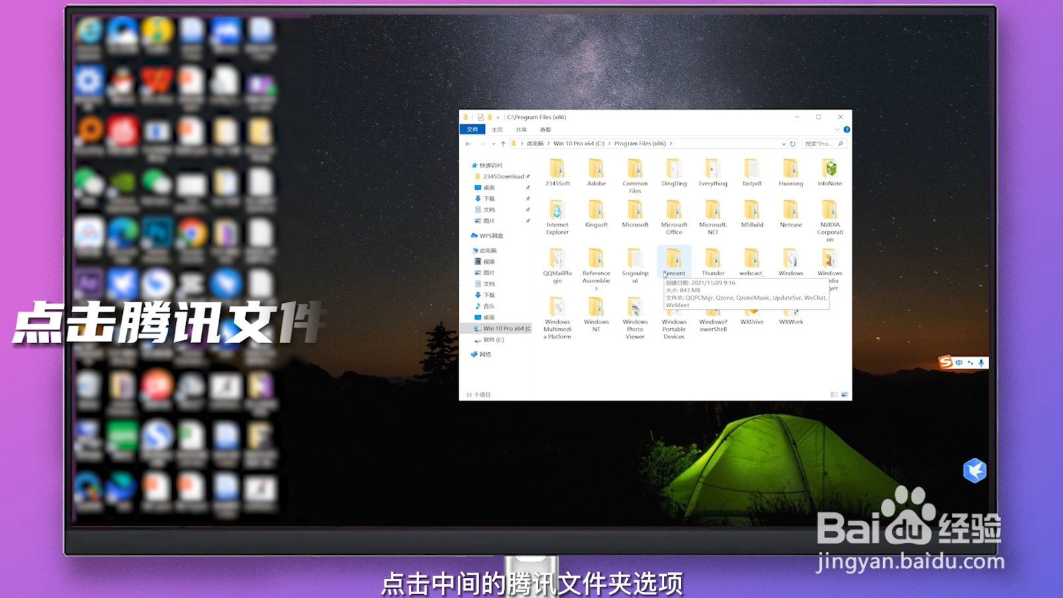Open the QQMailPlugin folder
The width and height of the screenshot is (1063, 598).
click(x=557, y=266)
